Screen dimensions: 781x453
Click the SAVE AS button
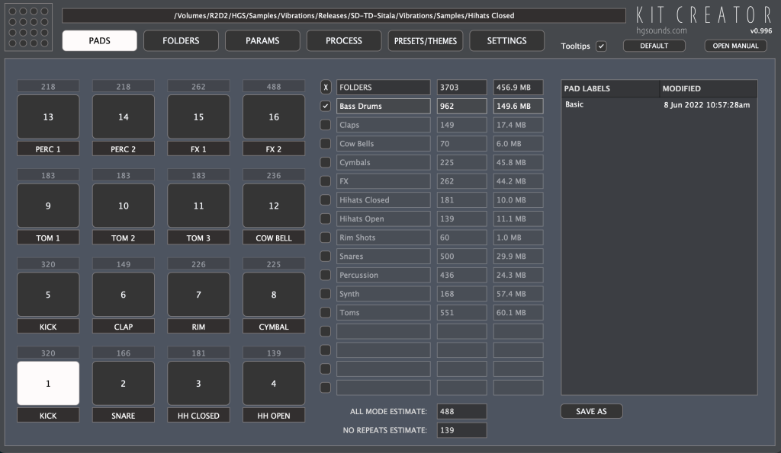(591, 410)
